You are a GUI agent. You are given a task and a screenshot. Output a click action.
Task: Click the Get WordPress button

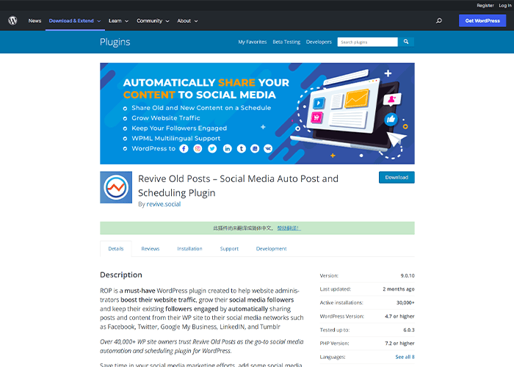[482, 21]
